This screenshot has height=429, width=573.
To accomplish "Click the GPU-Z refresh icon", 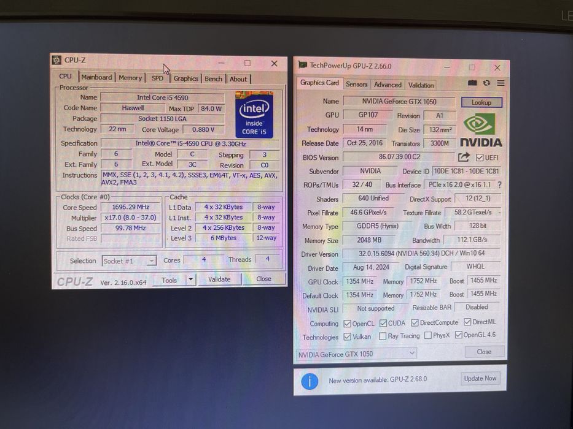I will pos(486,83).
